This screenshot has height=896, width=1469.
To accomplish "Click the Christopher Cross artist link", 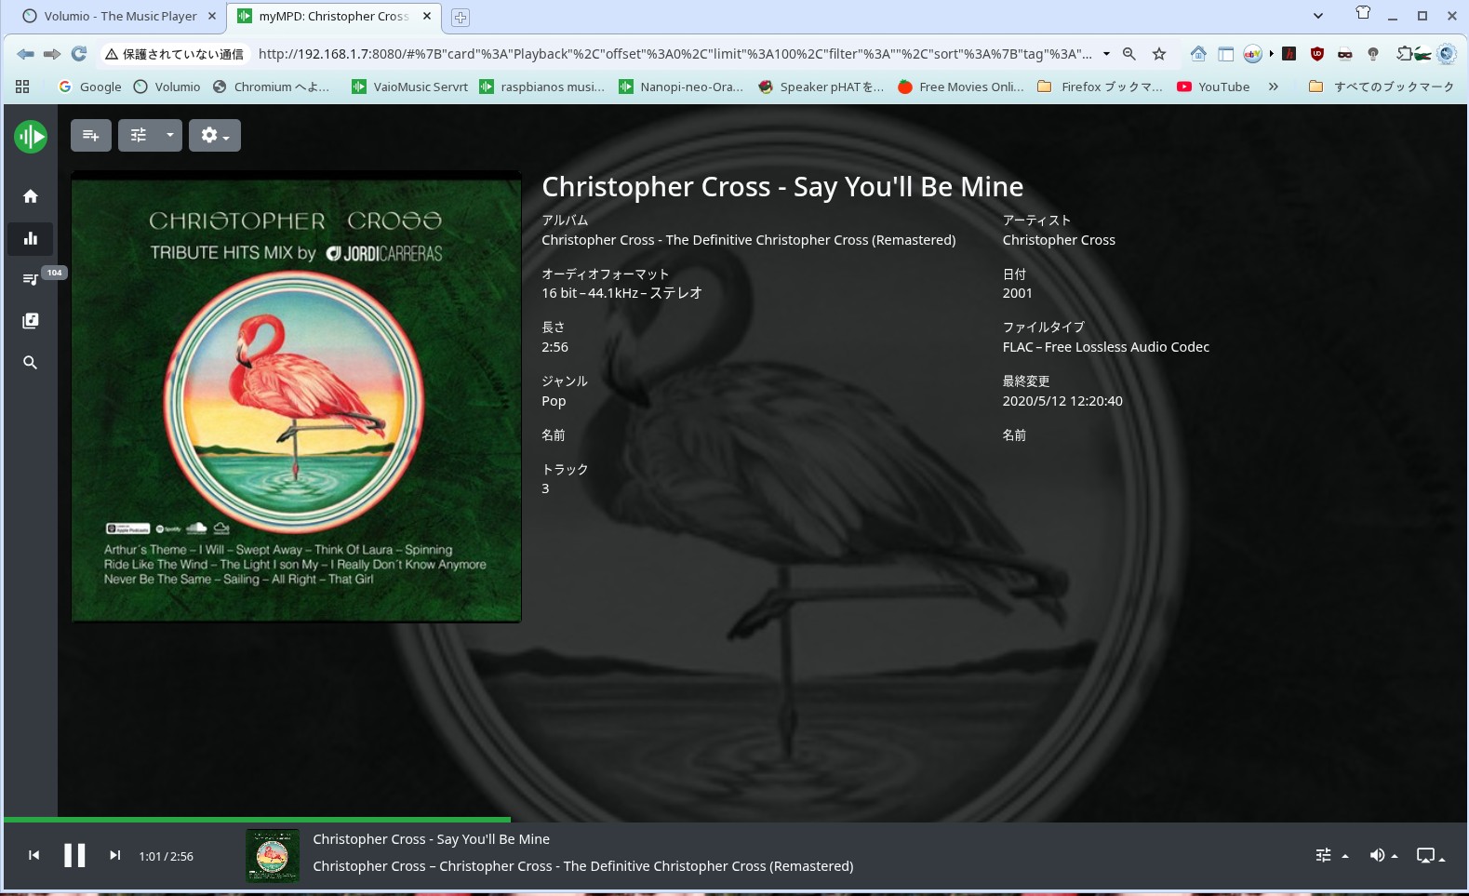I will [1058, 240].
